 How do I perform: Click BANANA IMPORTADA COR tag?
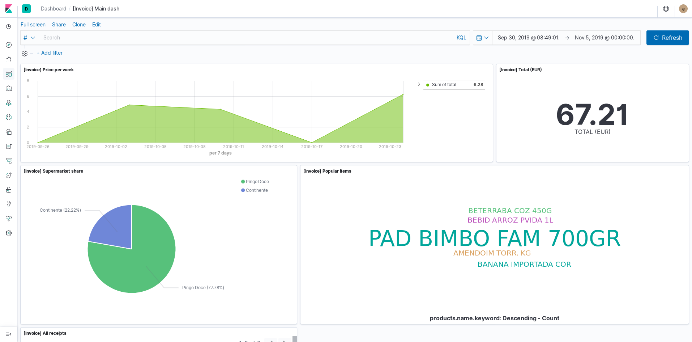coord(524,264)
